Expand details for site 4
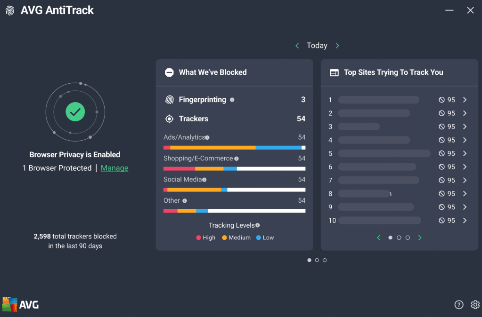 465,140
